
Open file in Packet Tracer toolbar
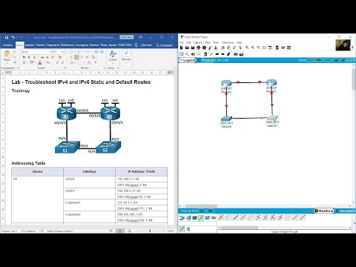tap(187, 47)
